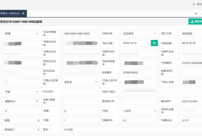Click the fast-forward tab scroll icon

[x=196, y=14]
